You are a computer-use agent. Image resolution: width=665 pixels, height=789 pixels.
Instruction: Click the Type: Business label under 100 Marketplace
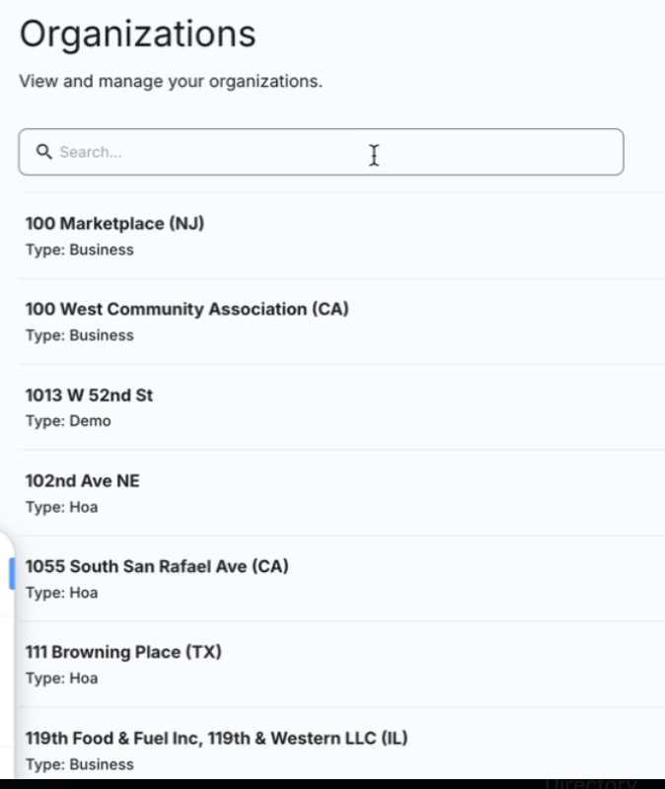point(68,250)
